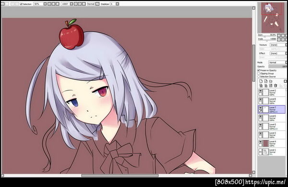Rotate canvas counterclockwise from the toolbar
Viewport: 288px width, 187px height.
76,4
